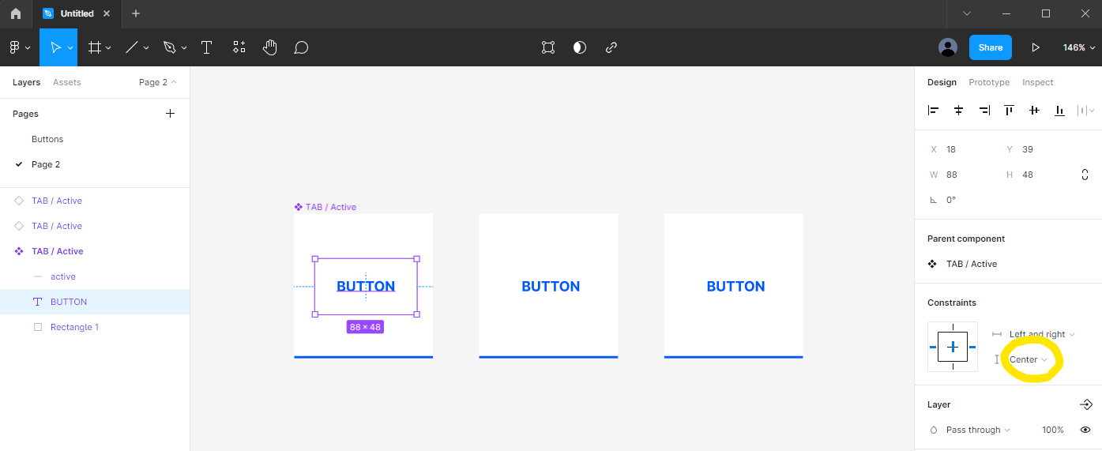Collapse the Page 2 pages list
The height and width of the screenshot is (451, 1102).
tap(158, 82)
